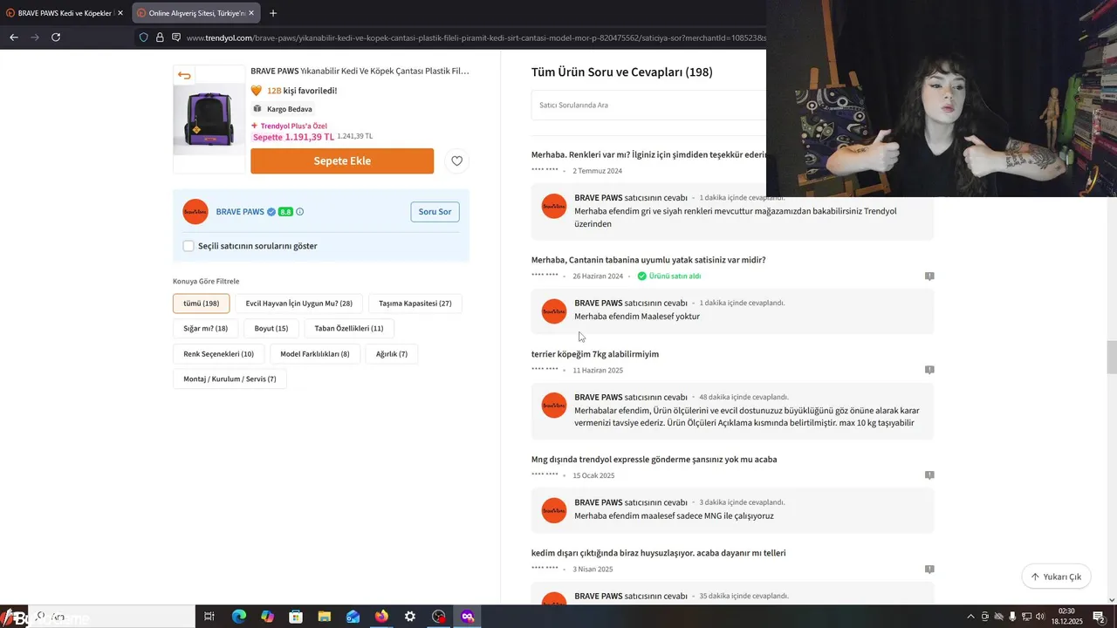1117x628 pixels.
Task: Enable Seçili satıcının sorularını göster checkbox
Action: 188,246
